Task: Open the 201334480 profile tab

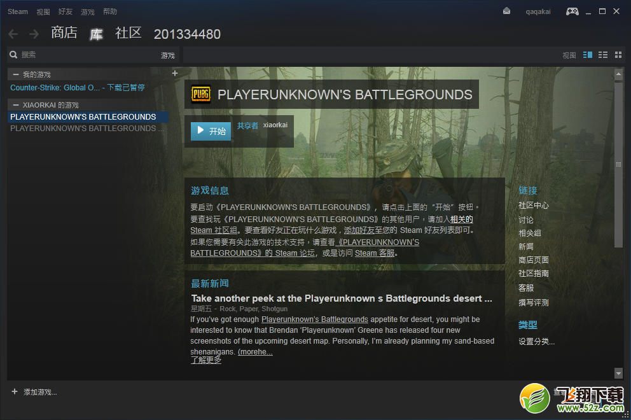Action: [x=187, y=34]
